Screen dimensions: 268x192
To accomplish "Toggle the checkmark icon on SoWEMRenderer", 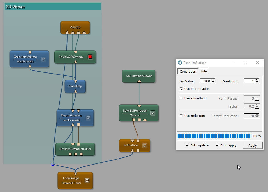I will (x=153, y=113).
